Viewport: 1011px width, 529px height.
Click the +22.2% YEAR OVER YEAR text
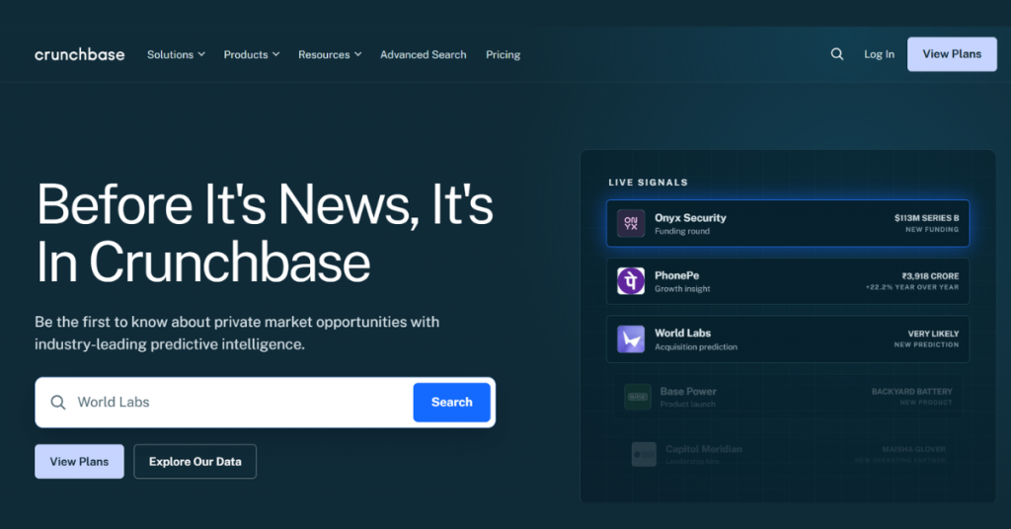911,287
